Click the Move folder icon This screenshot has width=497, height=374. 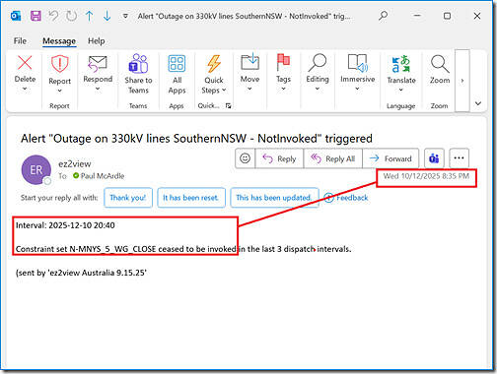[x=249, y=62]
